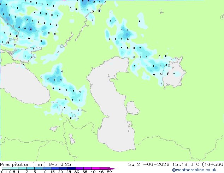Click the legend scale label '20'
This screenshot has width=224, height=173.
pos(60,172)
